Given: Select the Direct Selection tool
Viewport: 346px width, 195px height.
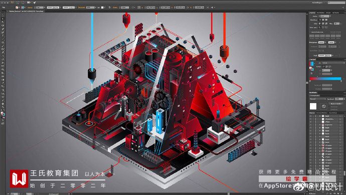Looking at the screenshot, I should 3,19.
